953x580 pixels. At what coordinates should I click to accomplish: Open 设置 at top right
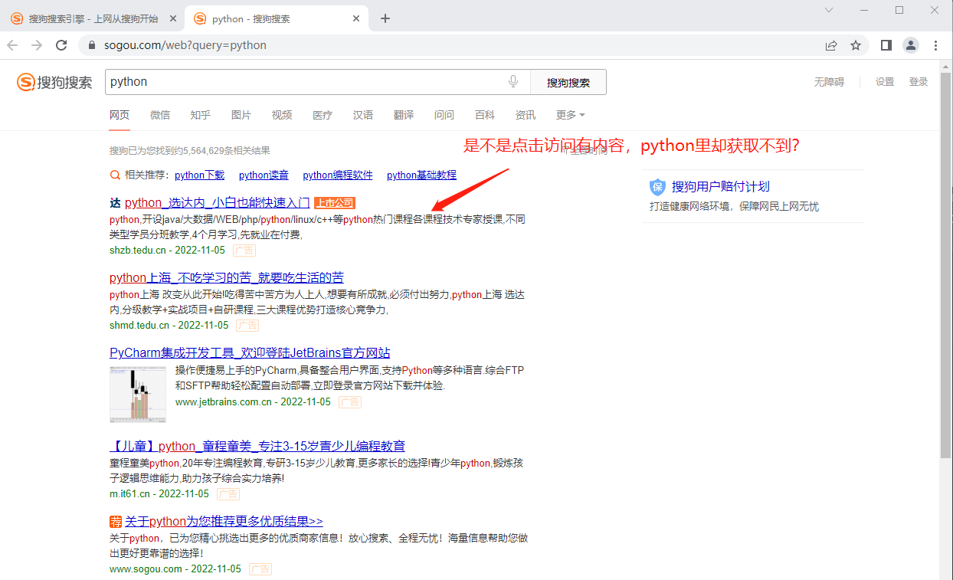885,82
